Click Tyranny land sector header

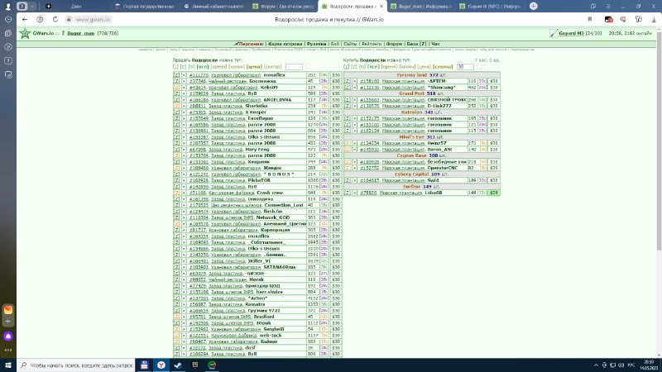pyautogui.click(x=421, y=75)
